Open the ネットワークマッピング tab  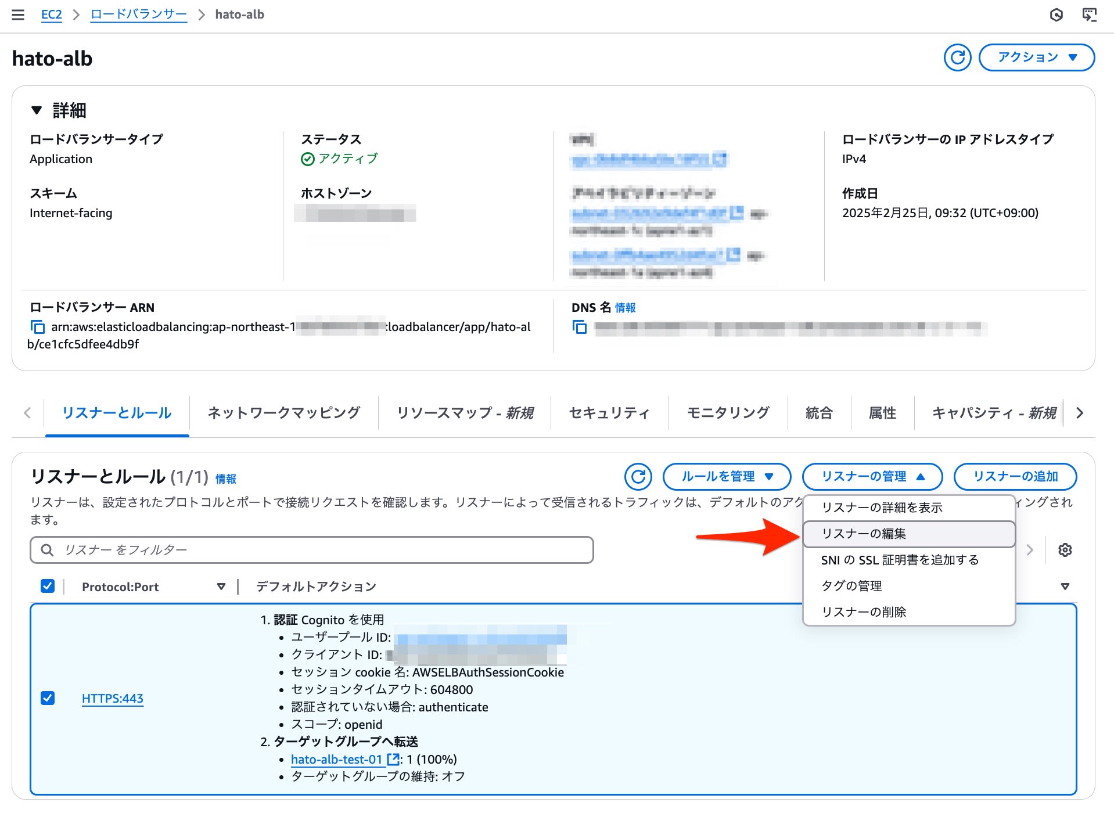coord(284,413)
